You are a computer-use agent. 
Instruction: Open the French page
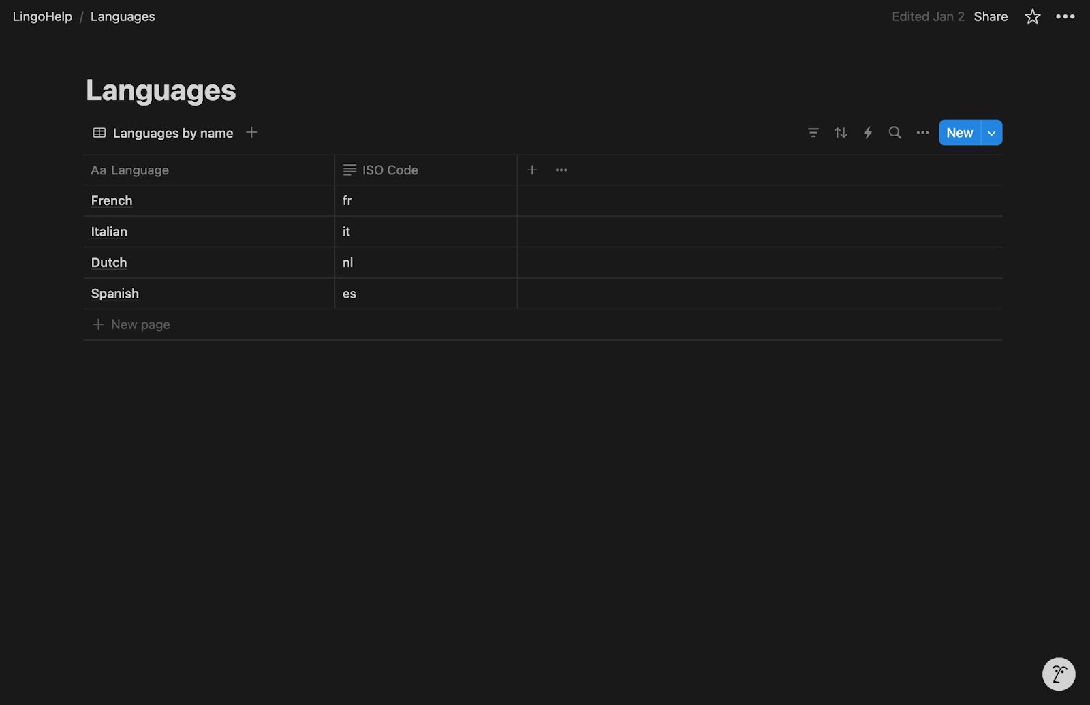112,201
